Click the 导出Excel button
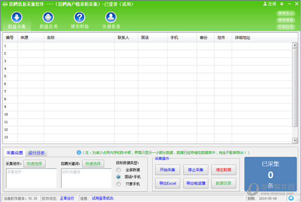 coord(166,183)
